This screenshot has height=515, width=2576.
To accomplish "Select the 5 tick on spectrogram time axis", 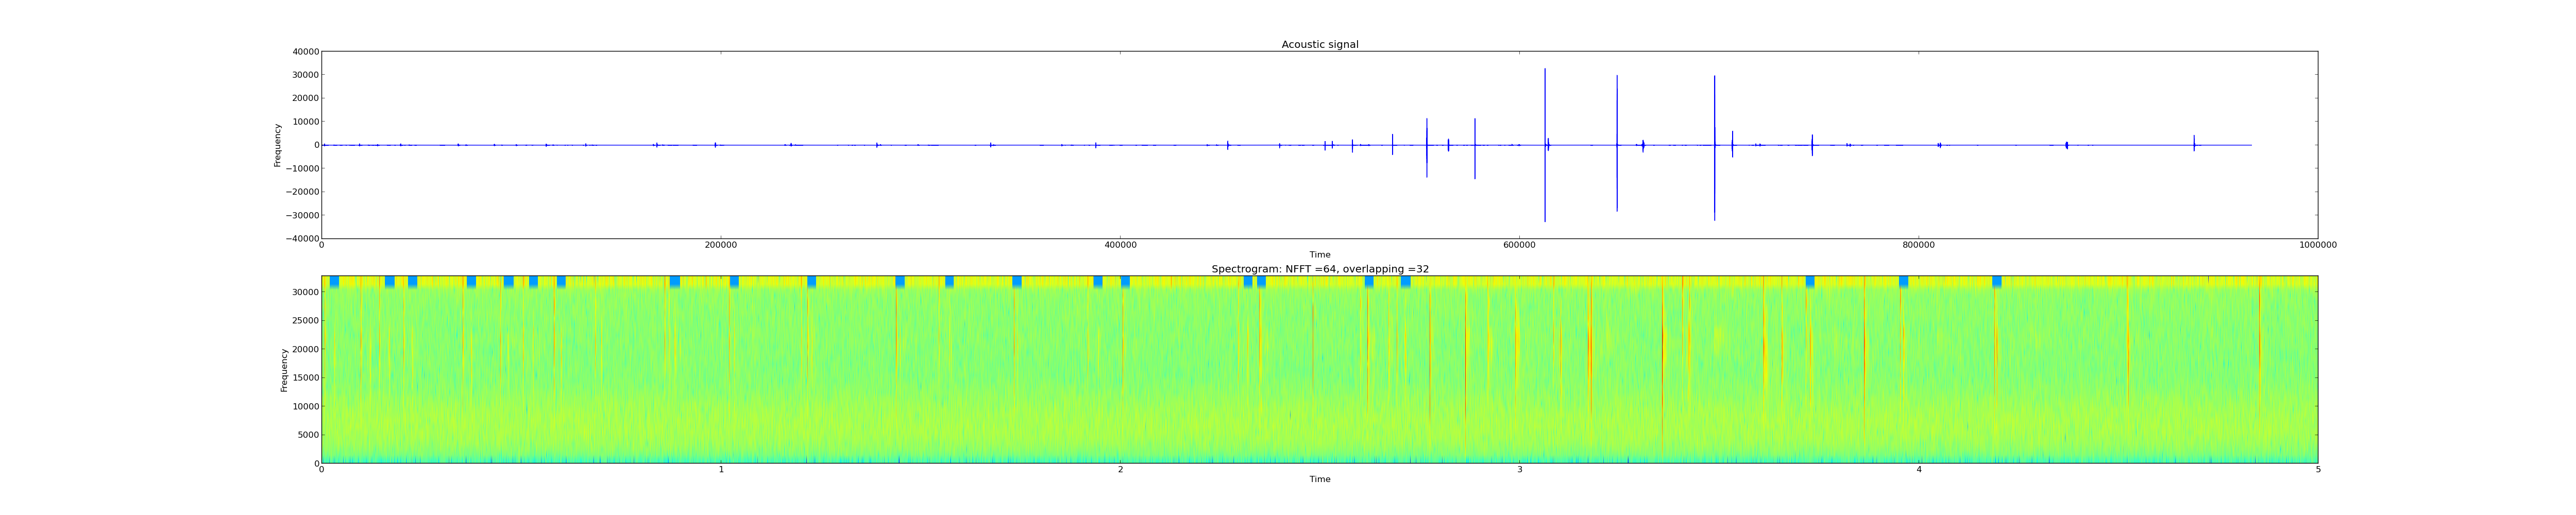I will (x=2317, y=469).
